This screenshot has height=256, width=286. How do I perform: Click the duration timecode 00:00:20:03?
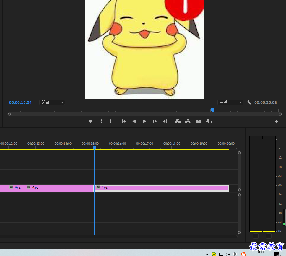pyautogui.click(x=266, y=102)
